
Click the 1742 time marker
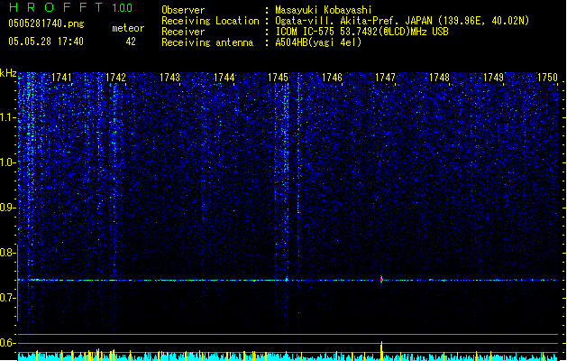pos(115,78)
